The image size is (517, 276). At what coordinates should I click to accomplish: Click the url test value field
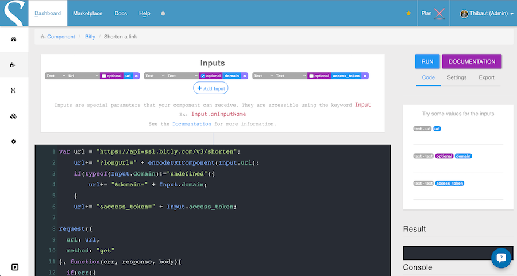(458, 139)
